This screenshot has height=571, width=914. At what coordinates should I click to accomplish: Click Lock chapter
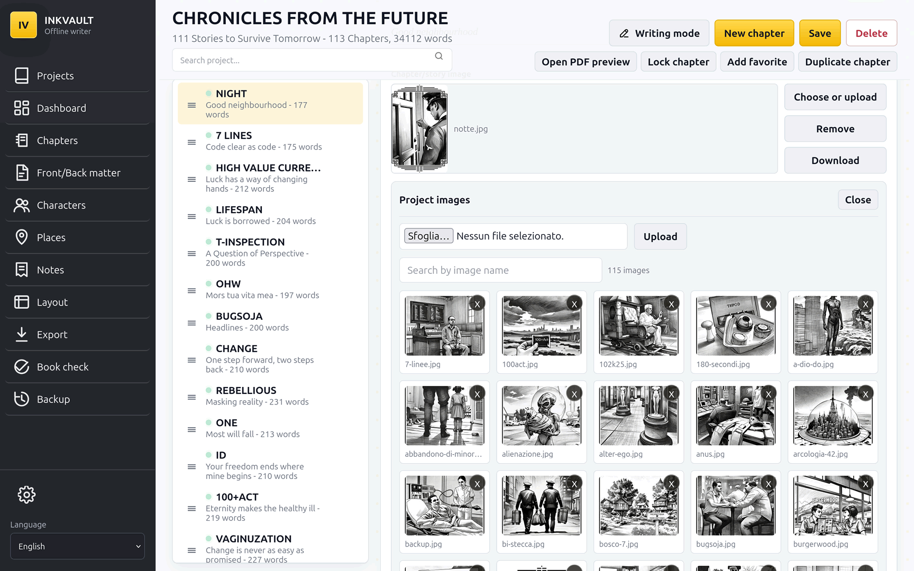(x=679, y=62)
